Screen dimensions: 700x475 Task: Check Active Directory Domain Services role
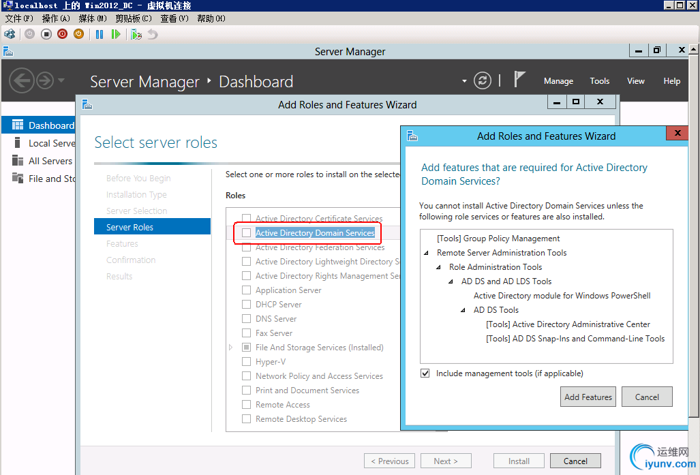point(247,233)
